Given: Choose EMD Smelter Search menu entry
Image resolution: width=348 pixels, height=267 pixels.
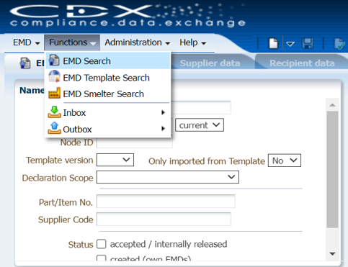Looking at the screenshot, I should [108, 94].
